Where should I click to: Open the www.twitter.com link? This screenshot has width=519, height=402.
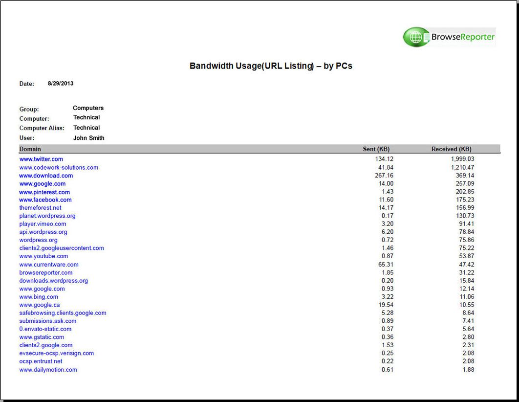[41, 159]
